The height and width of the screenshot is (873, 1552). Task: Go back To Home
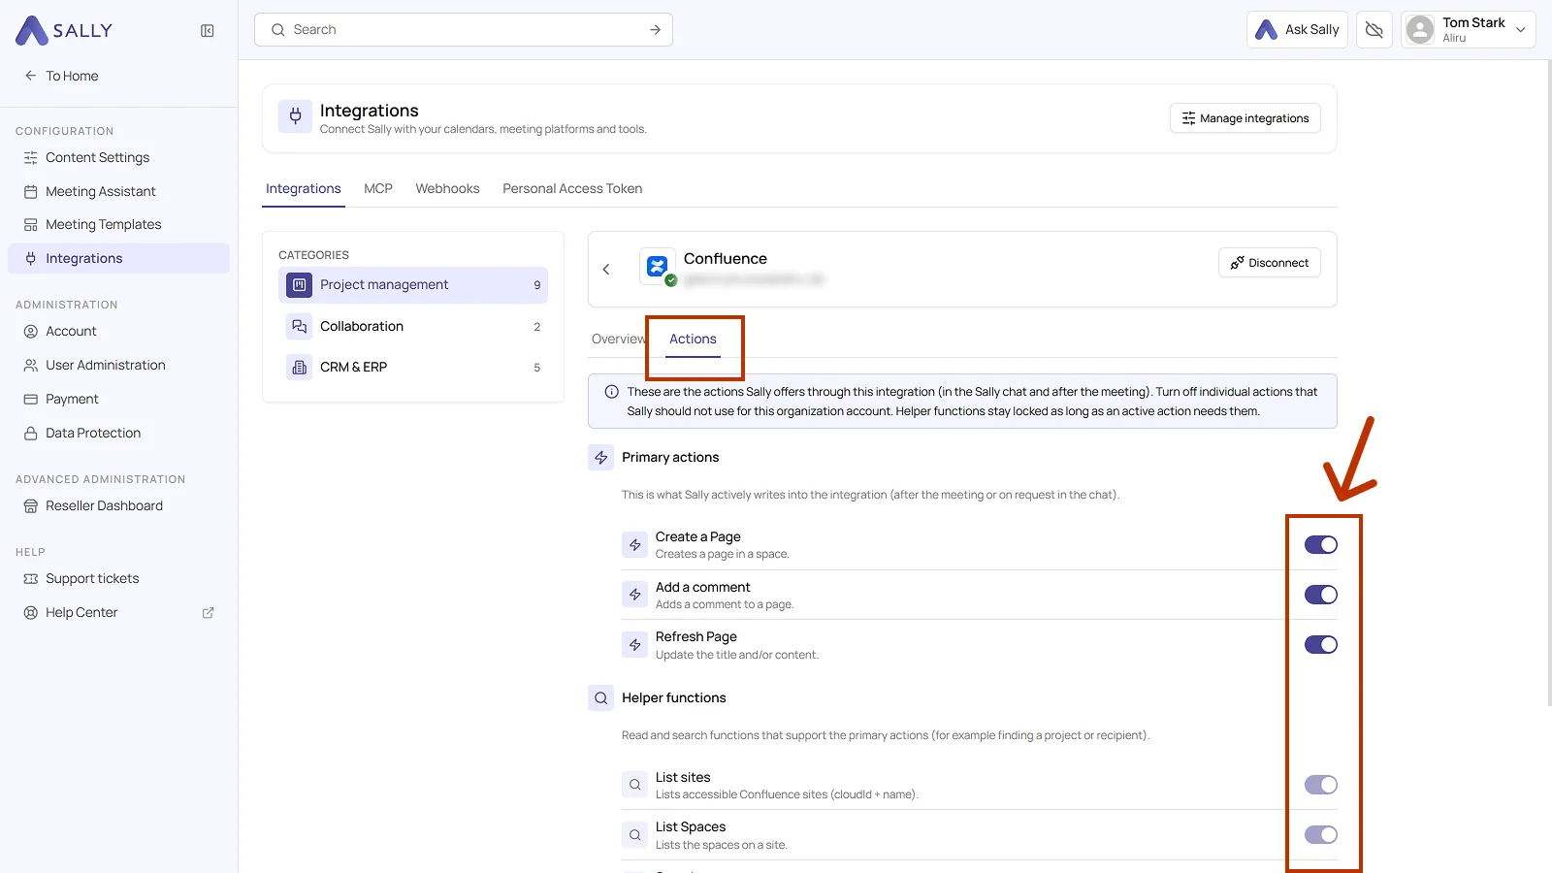[62, 77]
